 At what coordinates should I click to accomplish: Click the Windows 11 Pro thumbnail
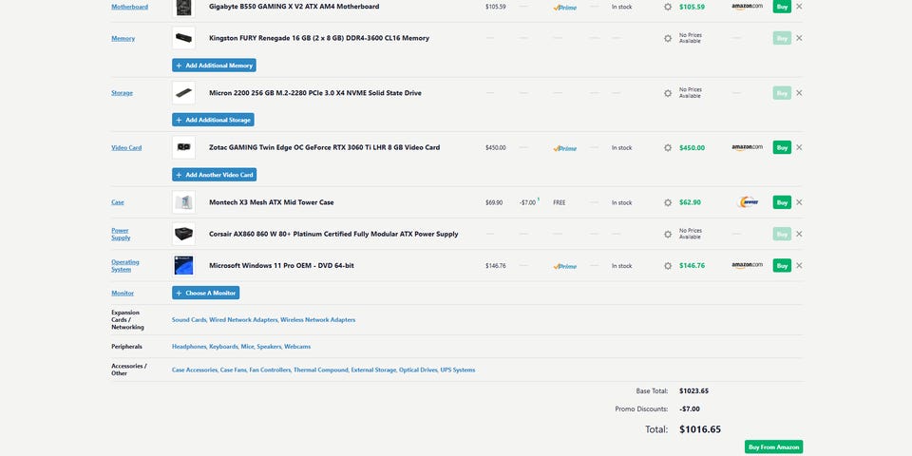point(183,265)
